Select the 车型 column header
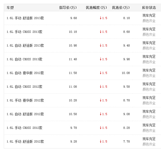 [10, 8]
